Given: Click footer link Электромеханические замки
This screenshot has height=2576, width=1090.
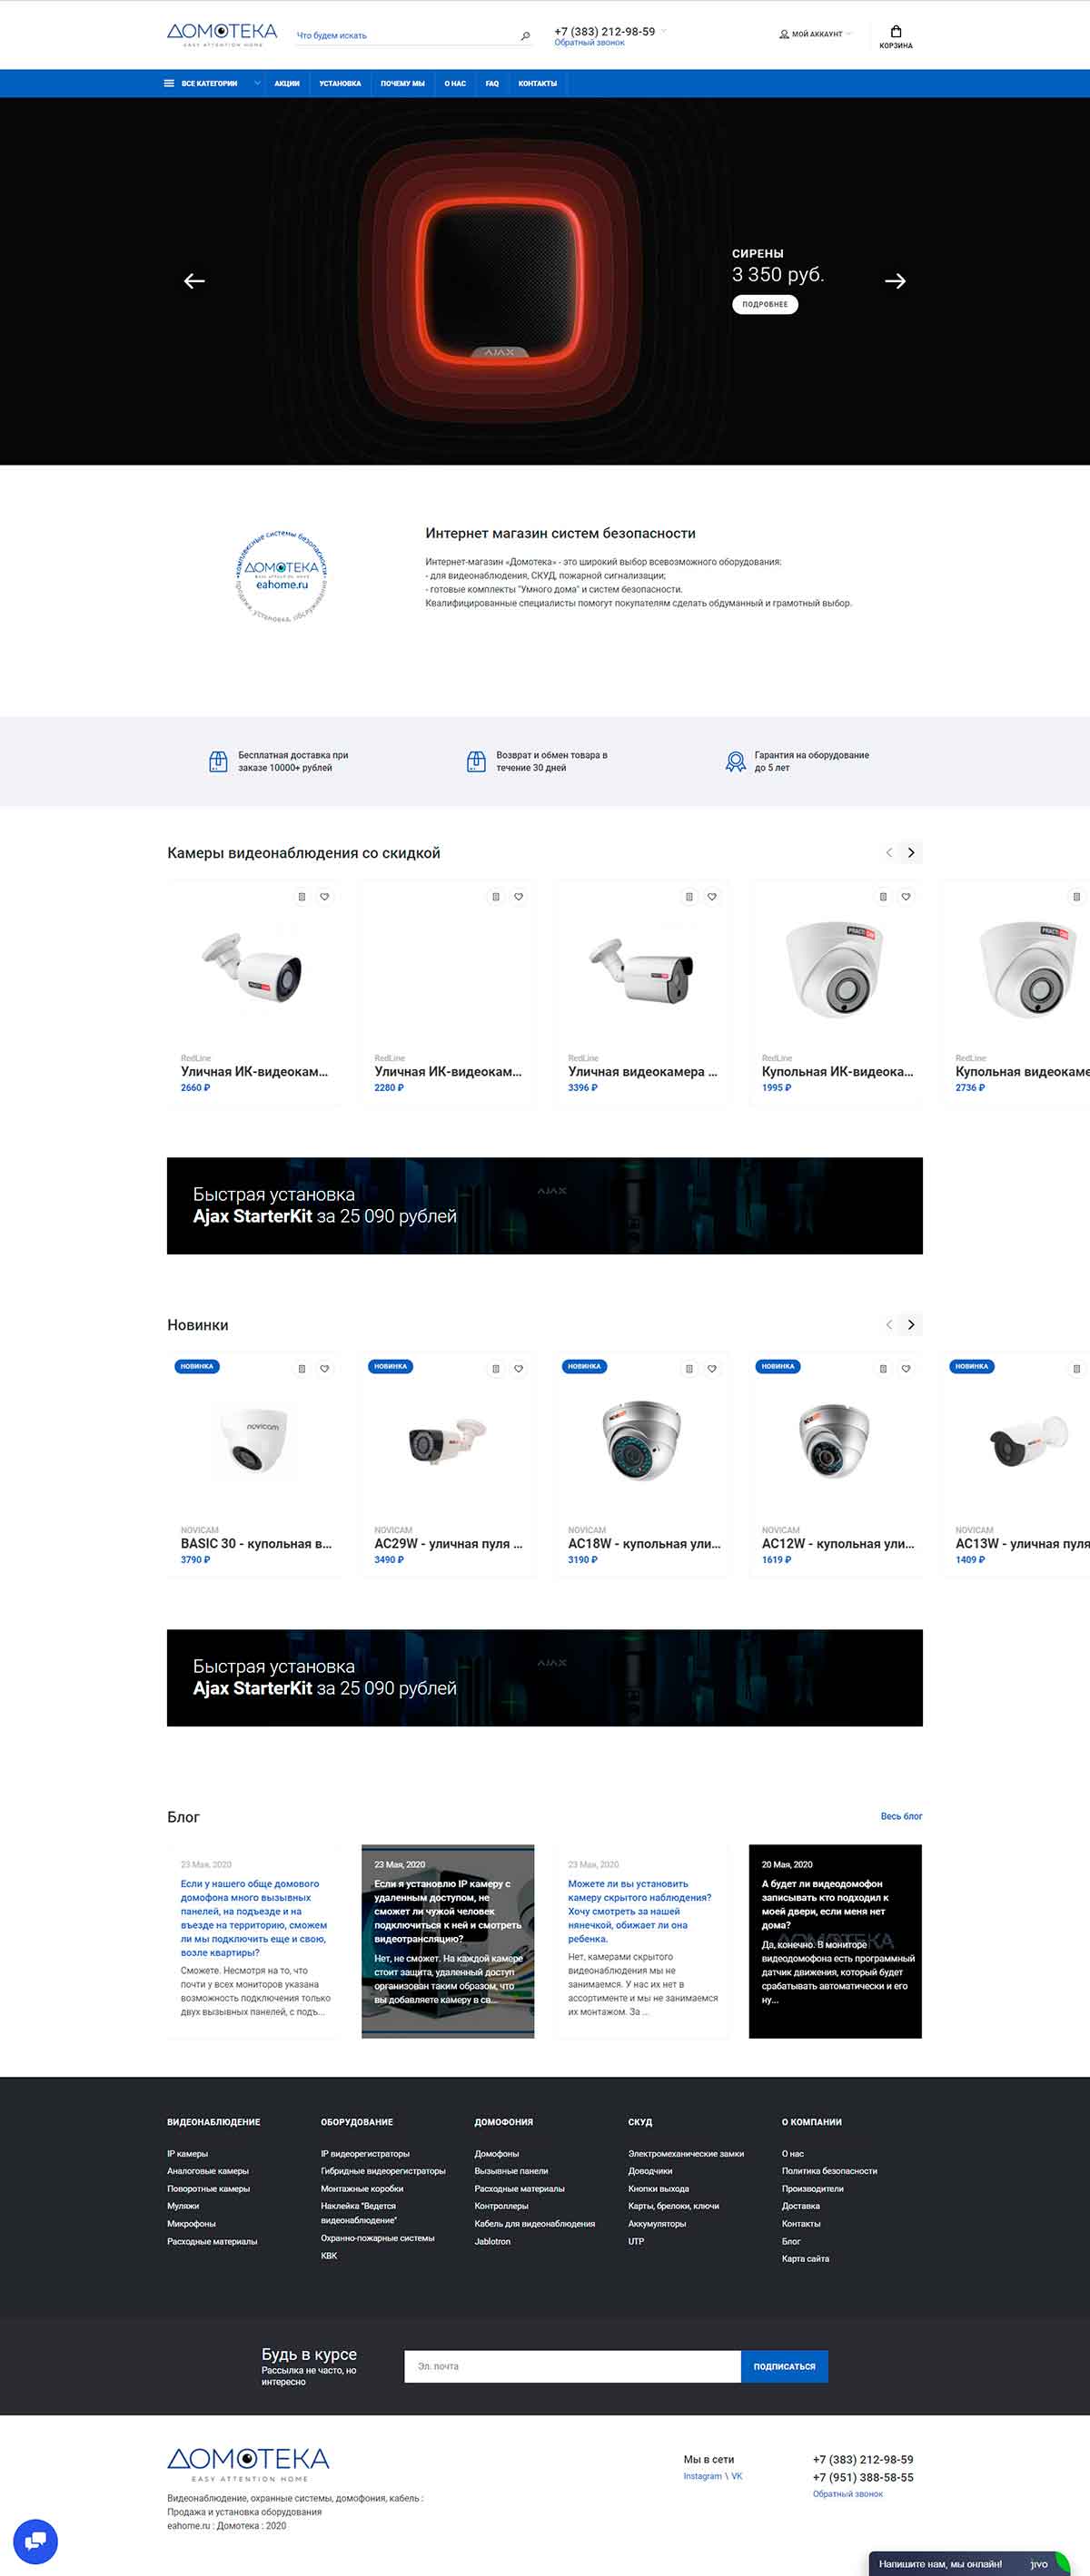Looking at the screenshot, I should click(x=686, y=2153).
